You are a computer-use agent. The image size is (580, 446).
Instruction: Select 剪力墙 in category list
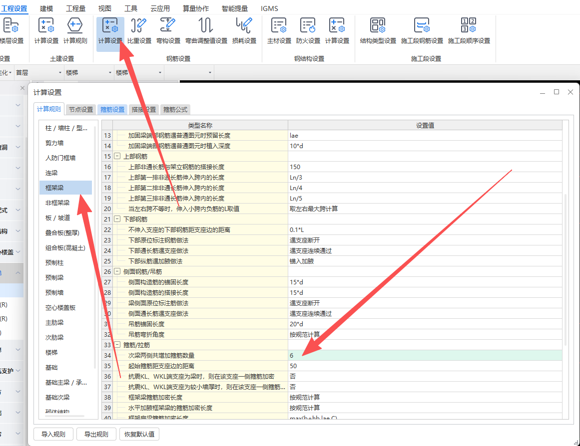66,143
